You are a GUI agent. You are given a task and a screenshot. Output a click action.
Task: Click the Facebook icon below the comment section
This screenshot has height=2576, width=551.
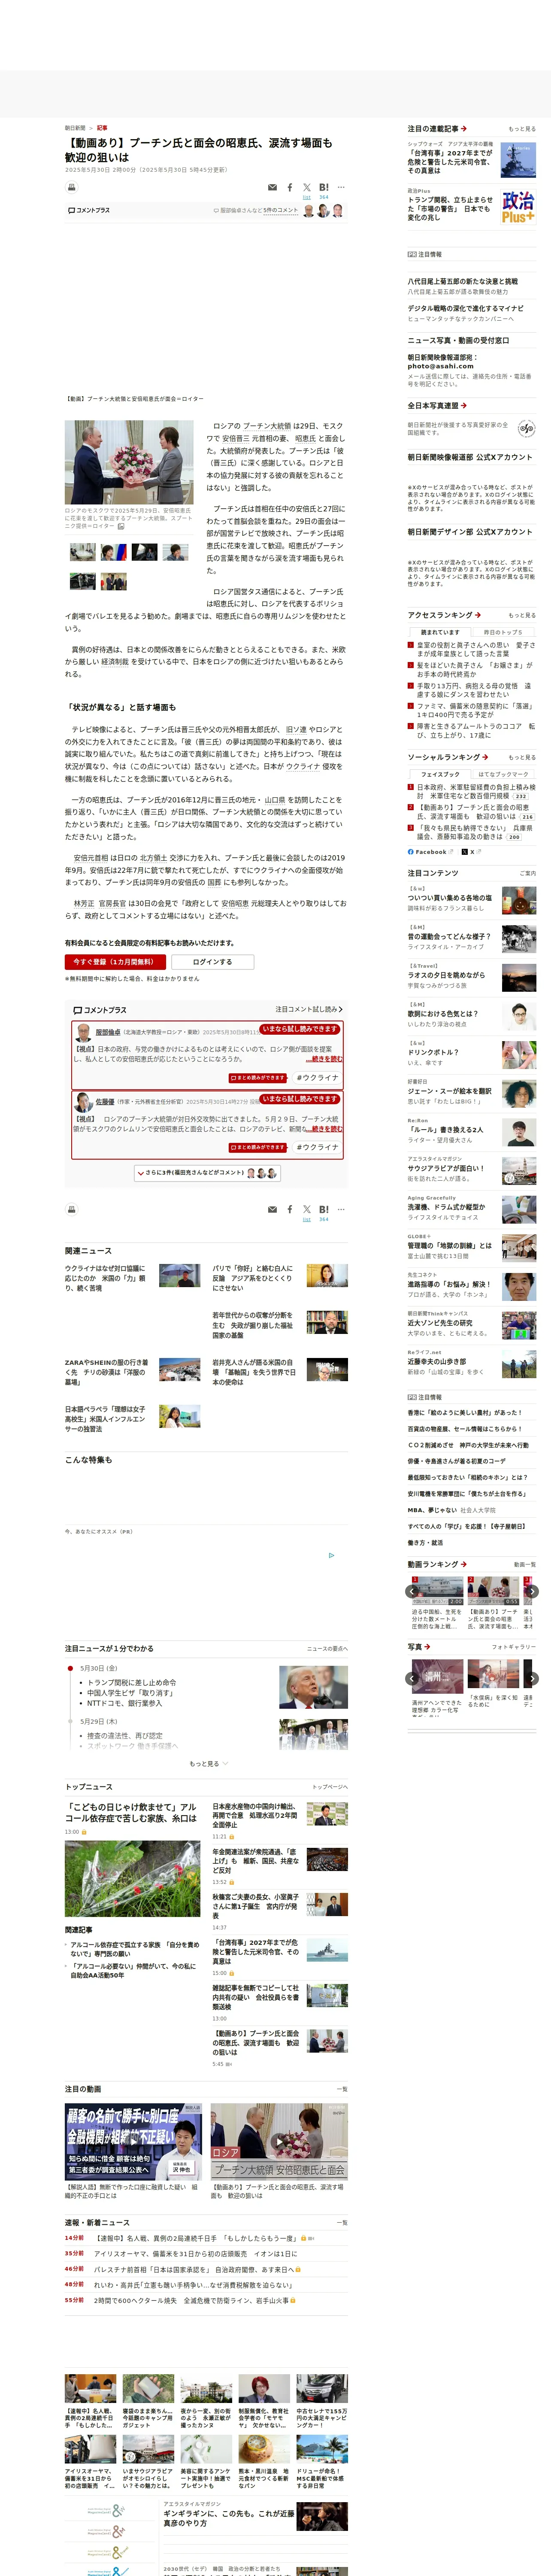(x=290, y=1209)
